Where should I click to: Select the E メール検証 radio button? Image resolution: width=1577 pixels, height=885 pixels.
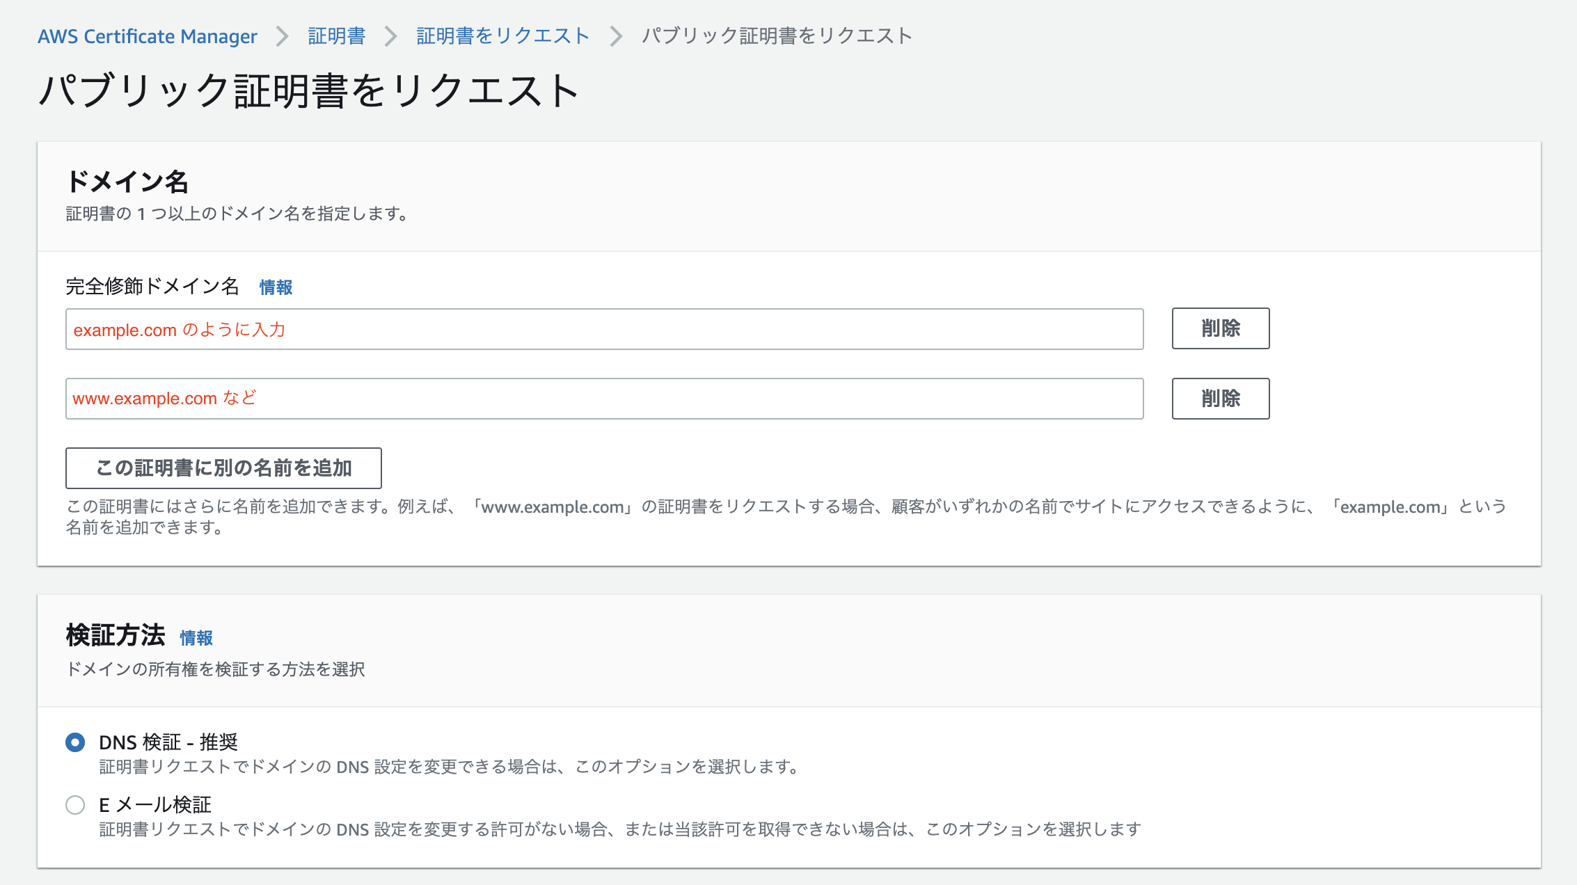click(x=75, y=805)
